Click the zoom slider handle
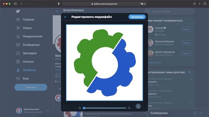 click(x=84, y=108)
